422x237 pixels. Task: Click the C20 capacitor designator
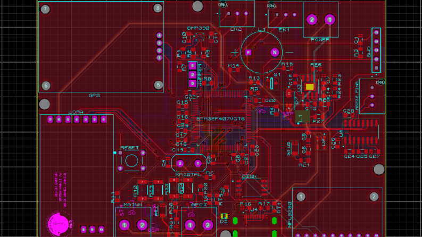pyautogui.click(x=270, y=100)
